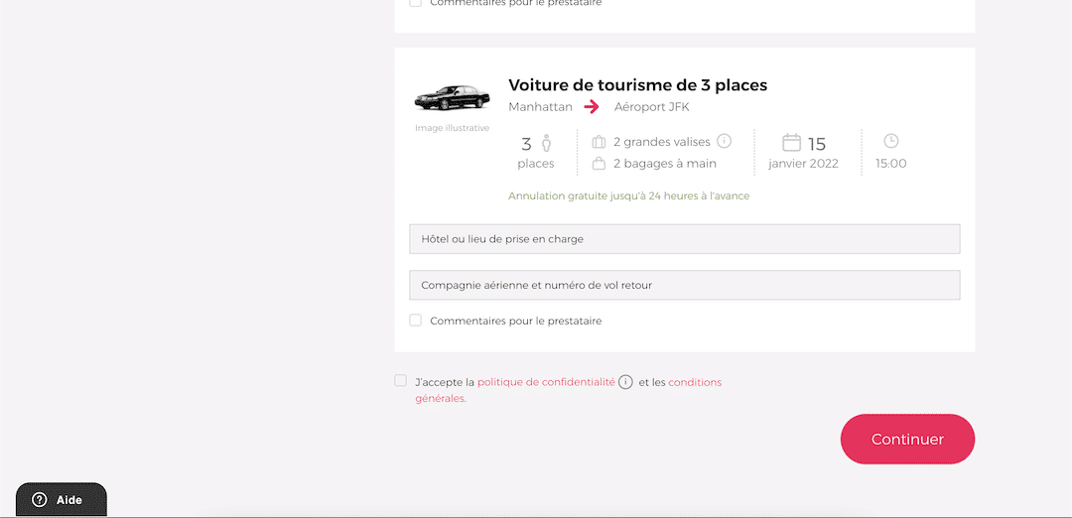Viewport: 1072px width, 518px height.
Task: Click the black sedan car image
Action: click(452, 96)
